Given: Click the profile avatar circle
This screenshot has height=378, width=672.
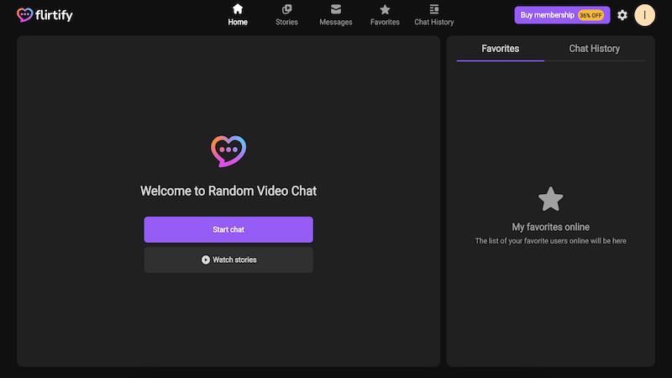Looking at the screenshot, I should tap(644, 15).
